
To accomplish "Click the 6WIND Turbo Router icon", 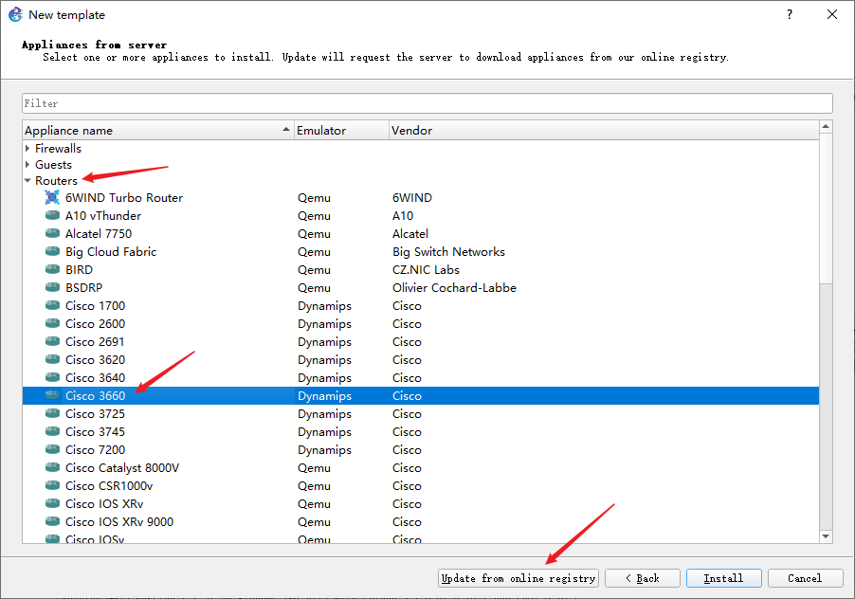I will [x=52, y=198].
